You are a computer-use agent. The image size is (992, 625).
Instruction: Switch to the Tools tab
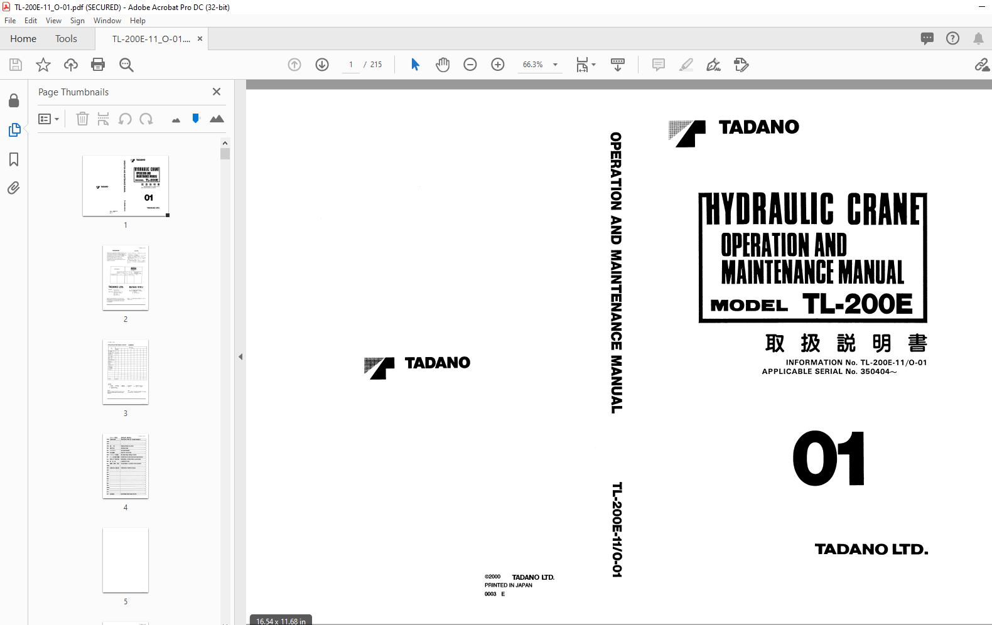point(66,39)
